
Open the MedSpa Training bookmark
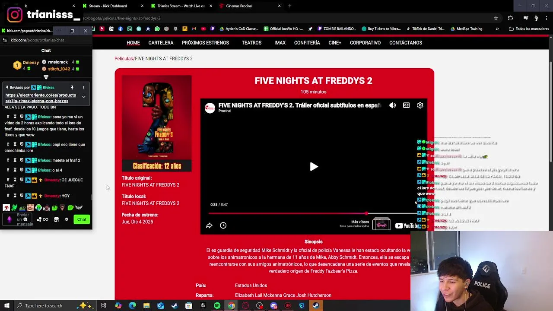(x=466, y=29)
